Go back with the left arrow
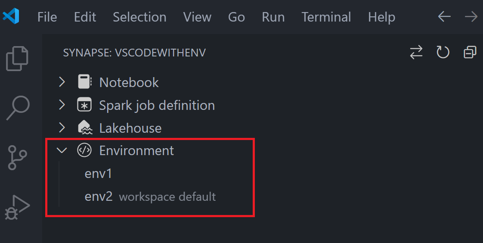 click(444, 17)
